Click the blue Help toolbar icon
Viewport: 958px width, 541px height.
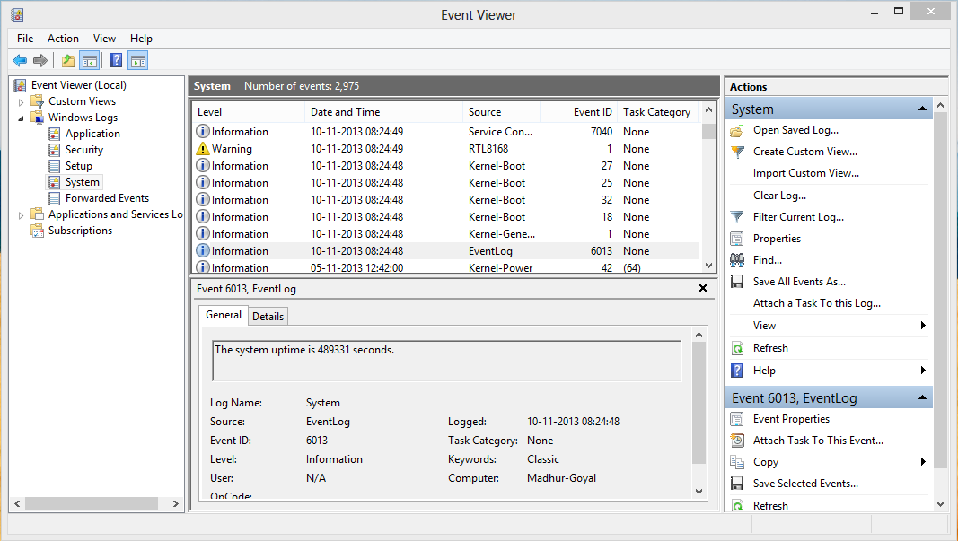(x=116, y=60)
